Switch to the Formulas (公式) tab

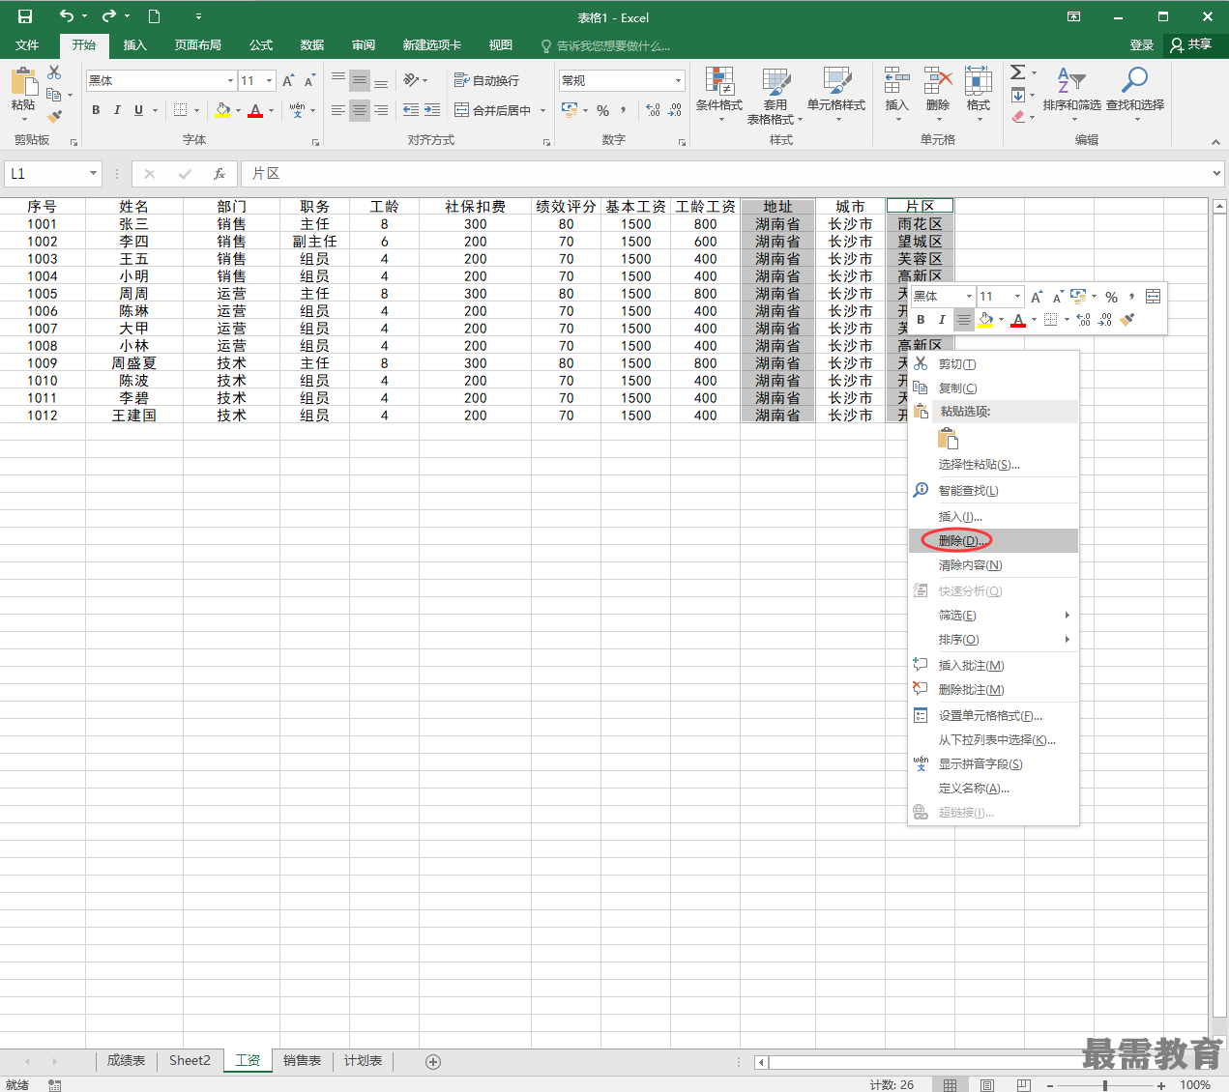pos(261,45)
